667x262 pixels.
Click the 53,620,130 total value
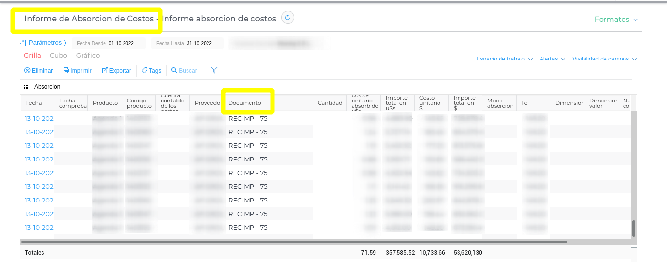[x=468, y=253]
